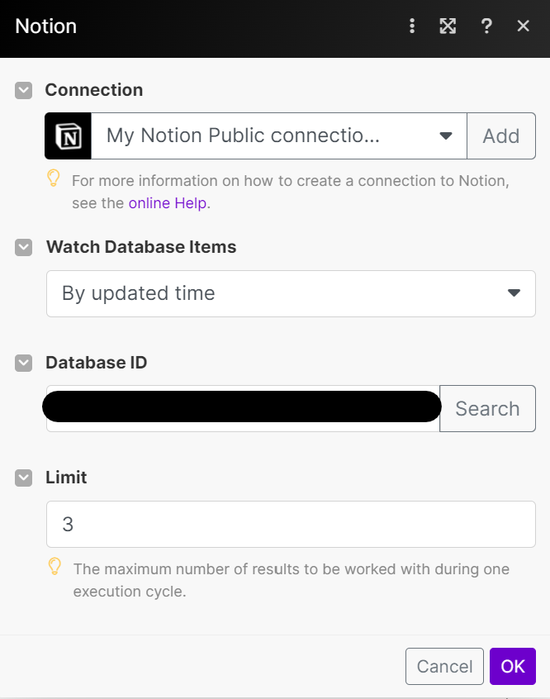550x699 pixels.
Task: Open the three-dot options menu
Action: point(412,26)
